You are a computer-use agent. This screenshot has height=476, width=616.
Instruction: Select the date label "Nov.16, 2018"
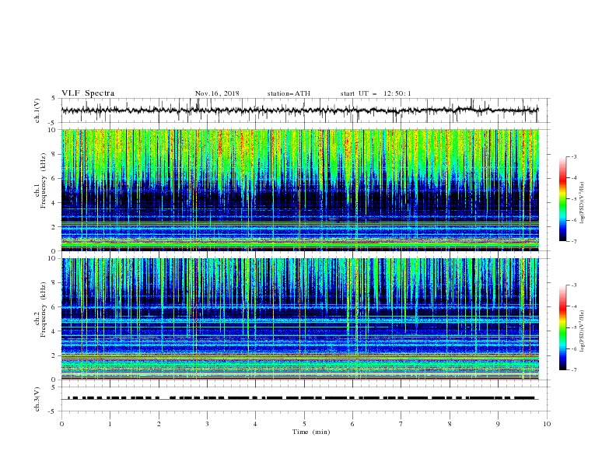[x=217, y=93]
